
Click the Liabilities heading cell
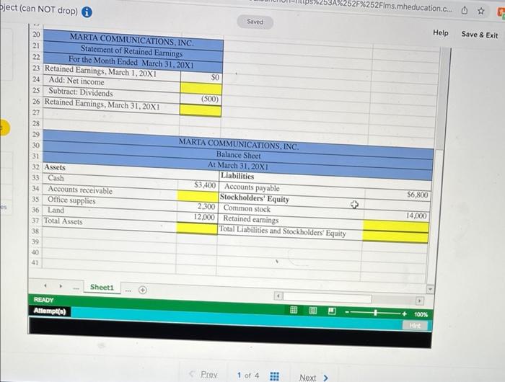coord(292,178)
